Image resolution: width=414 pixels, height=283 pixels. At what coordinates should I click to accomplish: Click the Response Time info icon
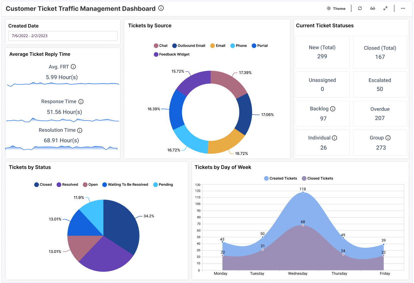coord(81,101)
